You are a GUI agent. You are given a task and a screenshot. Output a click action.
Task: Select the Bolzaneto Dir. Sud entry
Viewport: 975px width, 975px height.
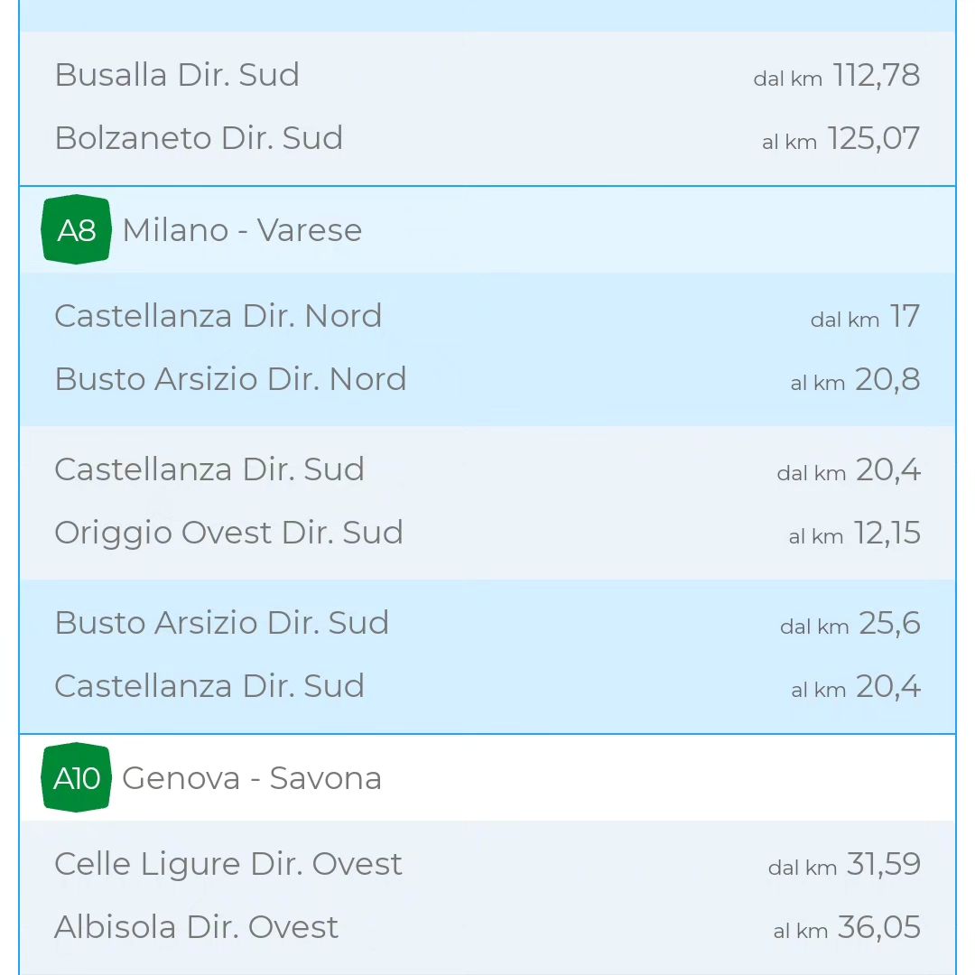point(199,138)
